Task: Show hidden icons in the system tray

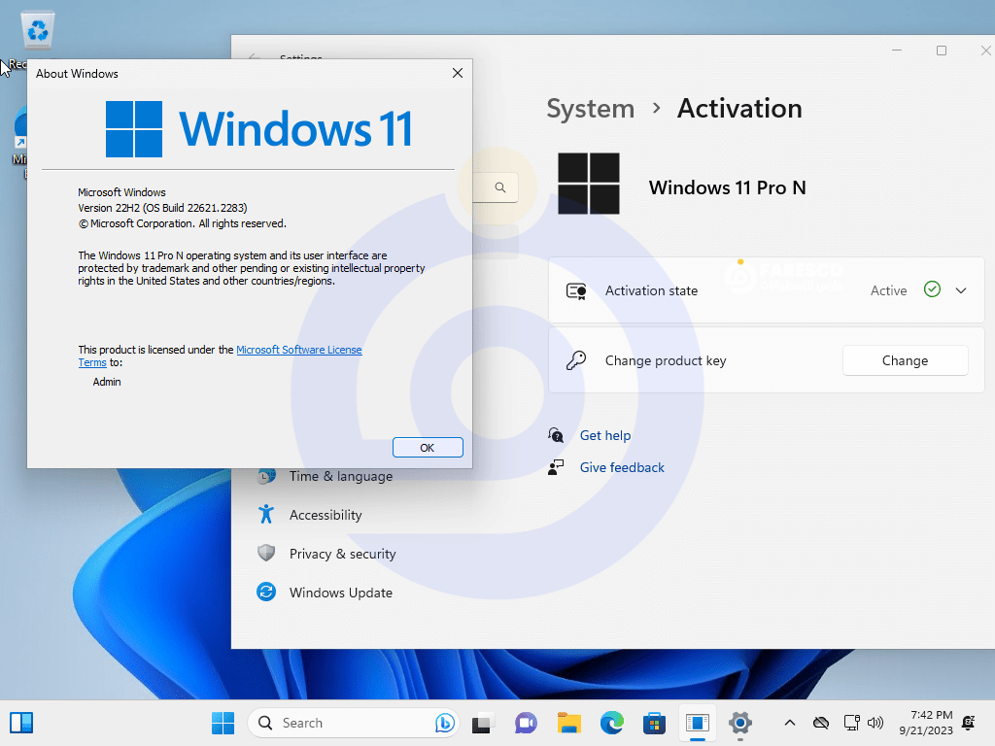Action: click(790, 723)
